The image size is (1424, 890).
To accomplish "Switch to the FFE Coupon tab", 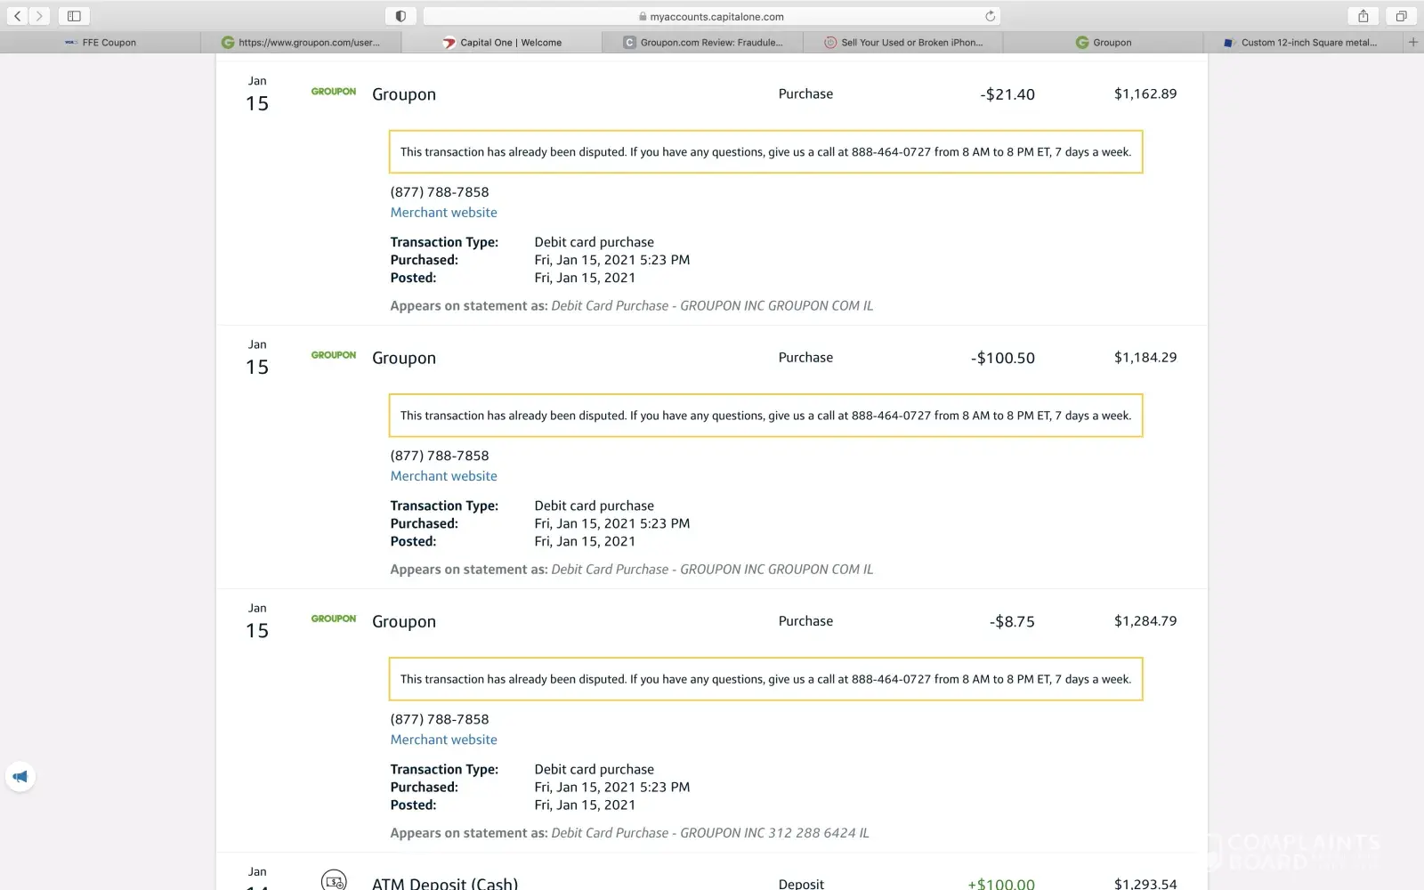I will pos(101,43).
